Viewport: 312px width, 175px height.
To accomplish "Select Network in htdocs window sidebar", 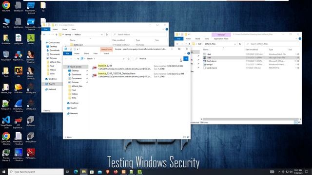I will pyautogui.click(x=52, y=89).
